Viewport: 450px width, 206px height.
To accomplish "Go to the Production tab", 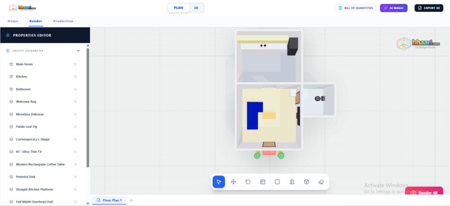I will 63,21.
